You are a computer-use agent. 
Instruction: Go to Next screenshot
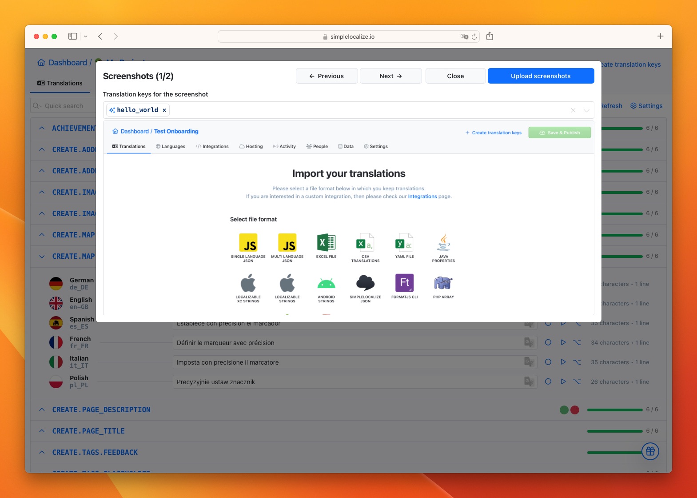click(x=390, y=76)
